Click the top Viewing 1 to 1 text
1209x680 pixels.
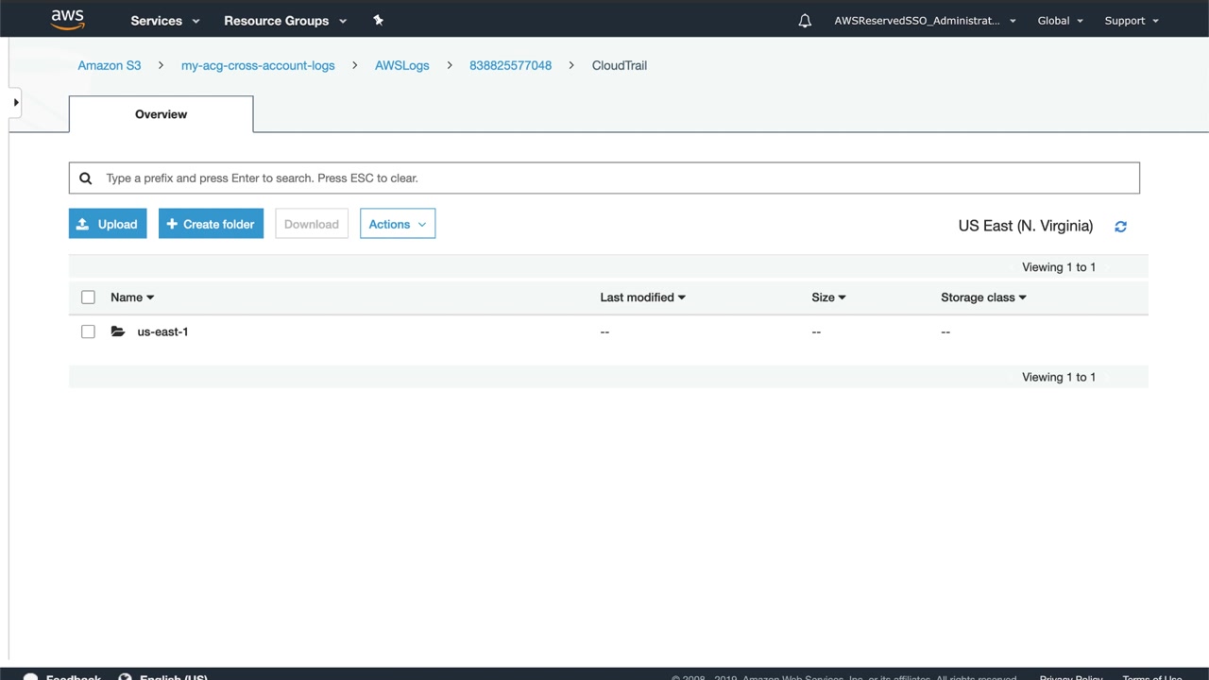[x=1059, y=267]
